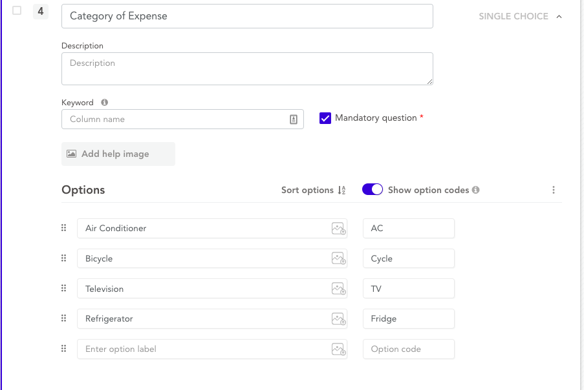The height and width of the screenshot is (390, 584).
Task: Click the info icon beside Show option codes
Action: pos(476,190)
